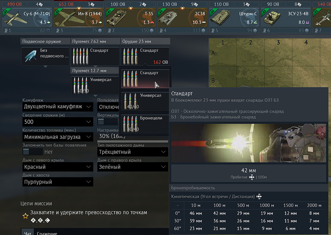331x235 pixels.
Task: Click backup count icon above 2С38
Action: (x=196, y=4)
